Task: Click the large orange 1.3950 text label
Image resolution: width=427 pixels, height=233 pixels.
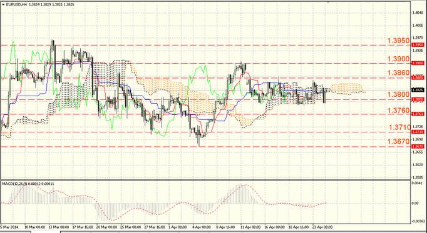Action: (398, 41)
